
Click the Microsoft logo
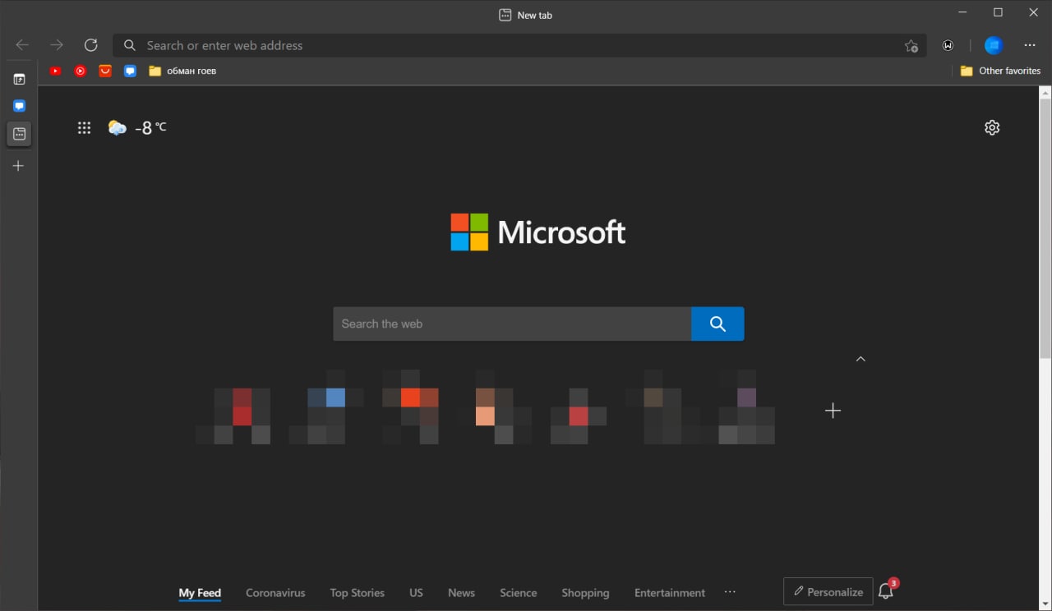[x=538, y=232]
